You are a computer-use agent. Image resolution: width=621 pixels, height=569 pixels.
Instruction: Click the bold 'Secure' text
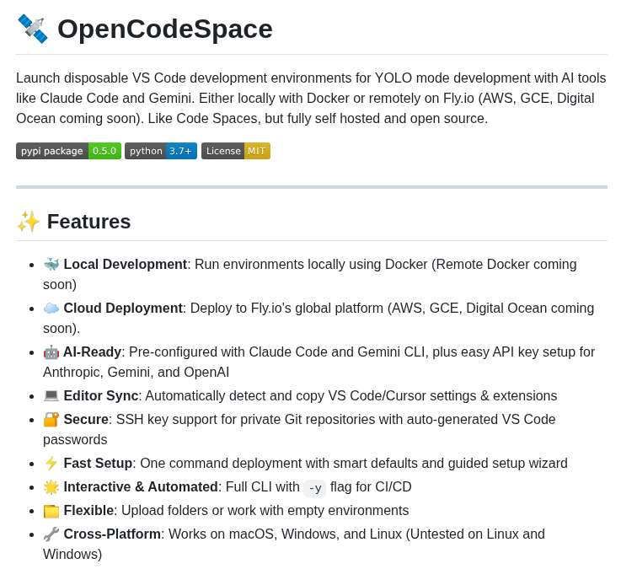(86, 419)
